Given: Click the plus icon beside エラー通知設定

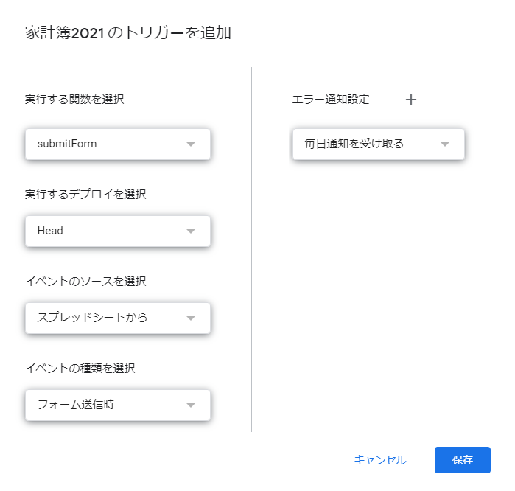Looking at the screenshot, I should click(411, 100).
